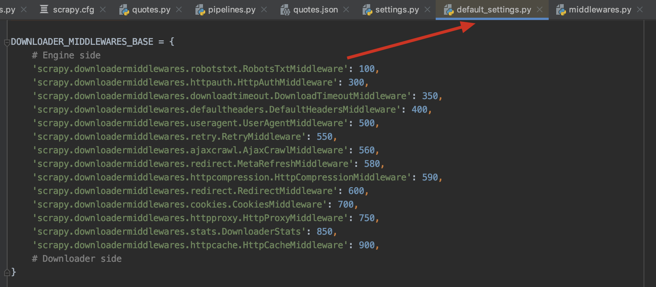Collapse the DOWNLOADER_MIDDLEWARES_BASE code fold
The width and height of the screenshot is (656, 287).
pyautogui.click(x=7, y=43)
